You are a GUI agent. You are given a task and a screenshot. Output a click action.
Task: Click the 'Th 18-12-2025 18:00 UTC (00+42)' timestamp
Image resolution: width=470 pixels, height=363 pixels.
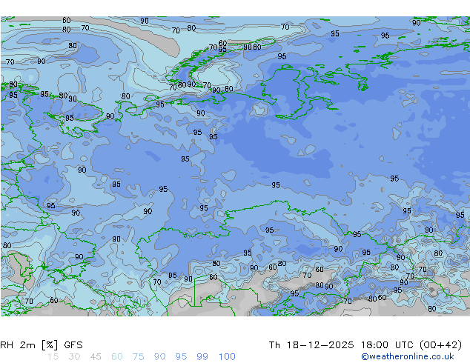tap(365, 345)
